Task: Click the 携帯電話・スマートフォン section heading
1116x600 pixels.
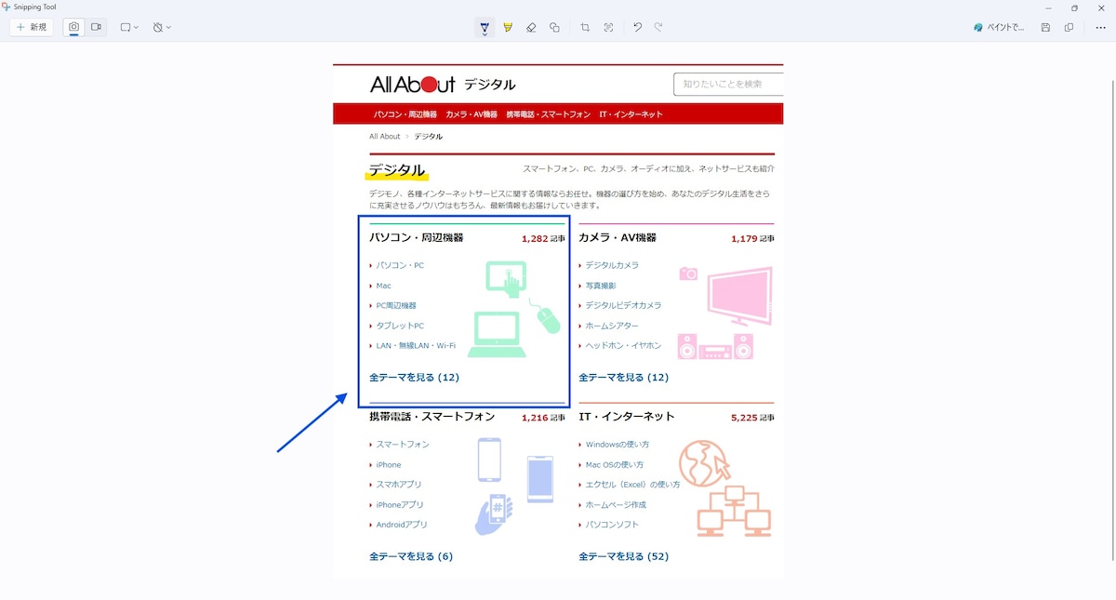Action: point(432,417)
